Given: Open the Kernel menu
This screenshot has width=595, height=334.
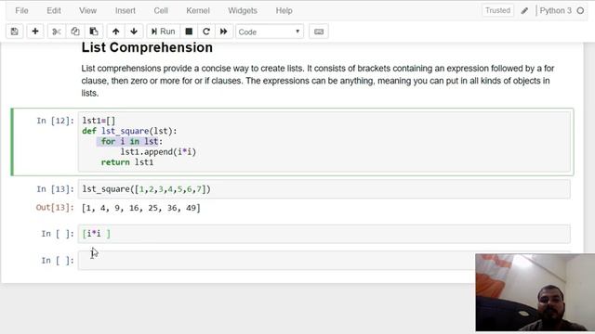Looking at the screenshot, I should pos(198,10).
